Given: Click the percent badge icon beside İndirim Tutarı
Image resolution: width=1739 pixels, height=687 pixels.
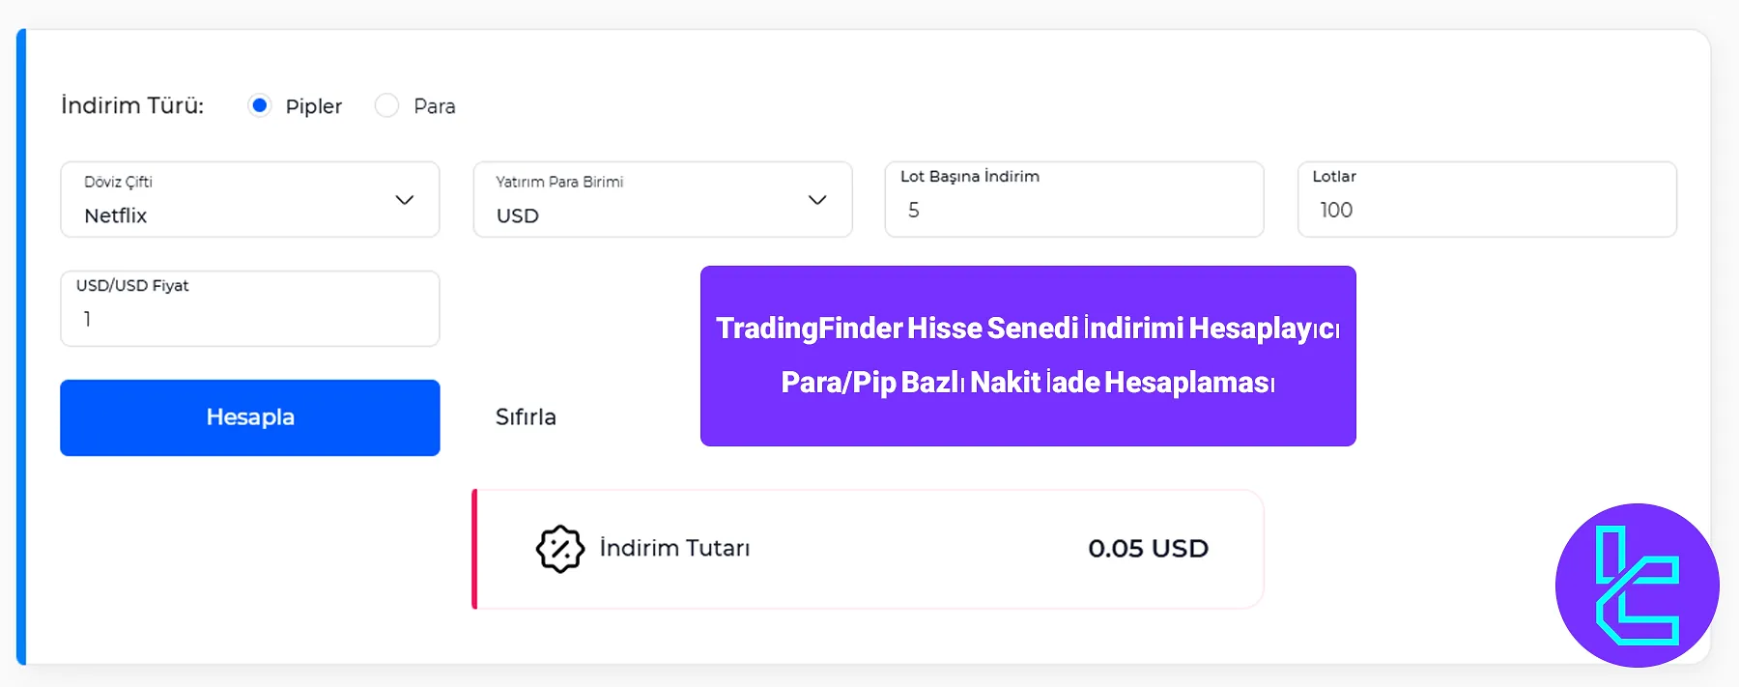Looking at the screenshot, I should tap(558, 548).
